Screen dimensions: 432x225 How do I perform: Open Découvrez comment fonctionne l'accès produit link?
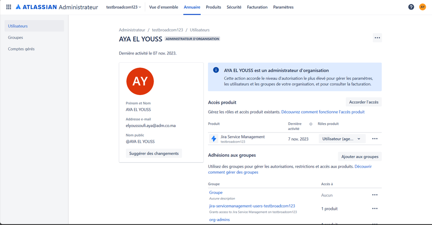pyautogui.click(x=323, y=112)
